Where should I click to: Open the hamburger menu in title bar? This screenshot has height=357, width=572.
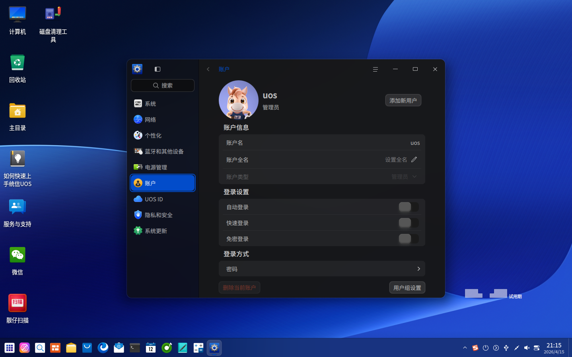(375, 69)
